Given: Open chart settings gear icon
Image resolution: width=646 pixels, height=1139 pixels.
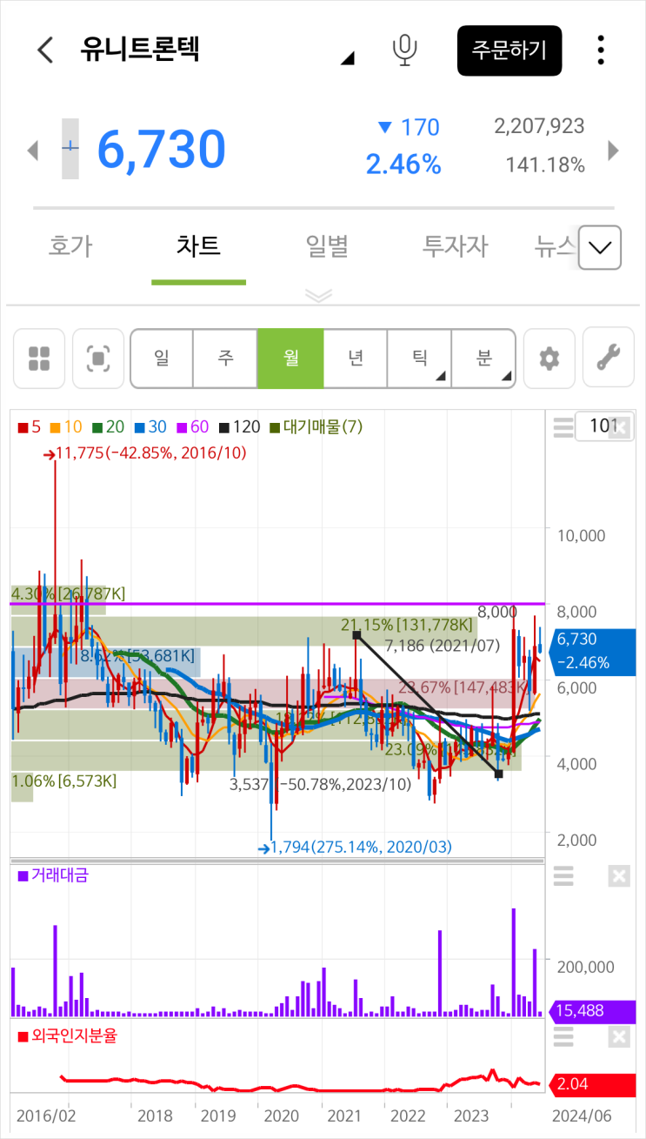Looking at the screenshot, I should (549, 358).
